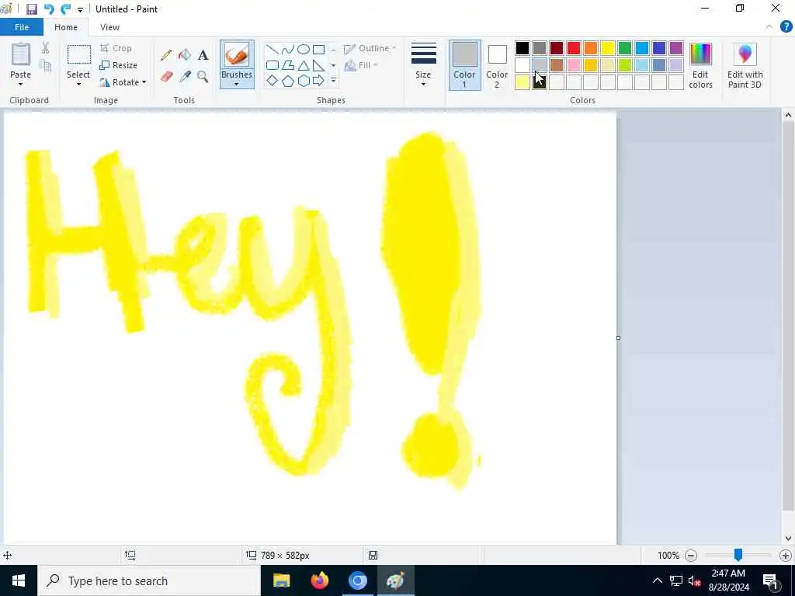
Task: Click the Cut scissors icon
Action: pyautogui.click(x=46, y=48)
